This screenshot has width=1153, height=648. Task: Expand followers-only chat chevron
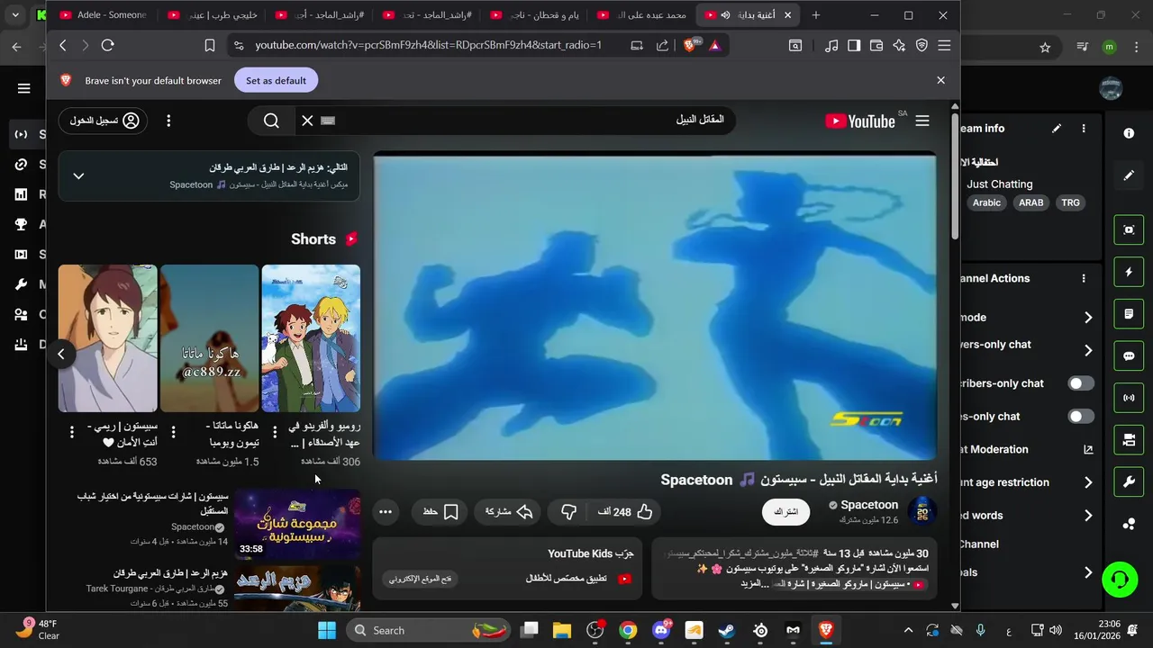(x=1088, y=351)
